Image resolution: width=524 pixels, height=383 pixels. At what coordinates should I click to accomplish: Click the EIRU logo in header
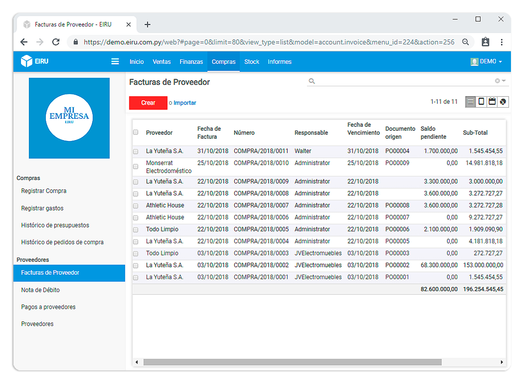point(35,61)
